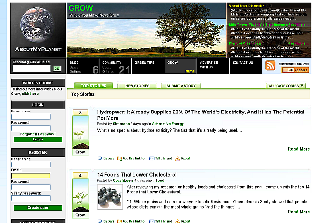This screenshot has height=223, width=314.
Task: Click Add this link icon under Cholesterol story
Action: click(120, 221)
